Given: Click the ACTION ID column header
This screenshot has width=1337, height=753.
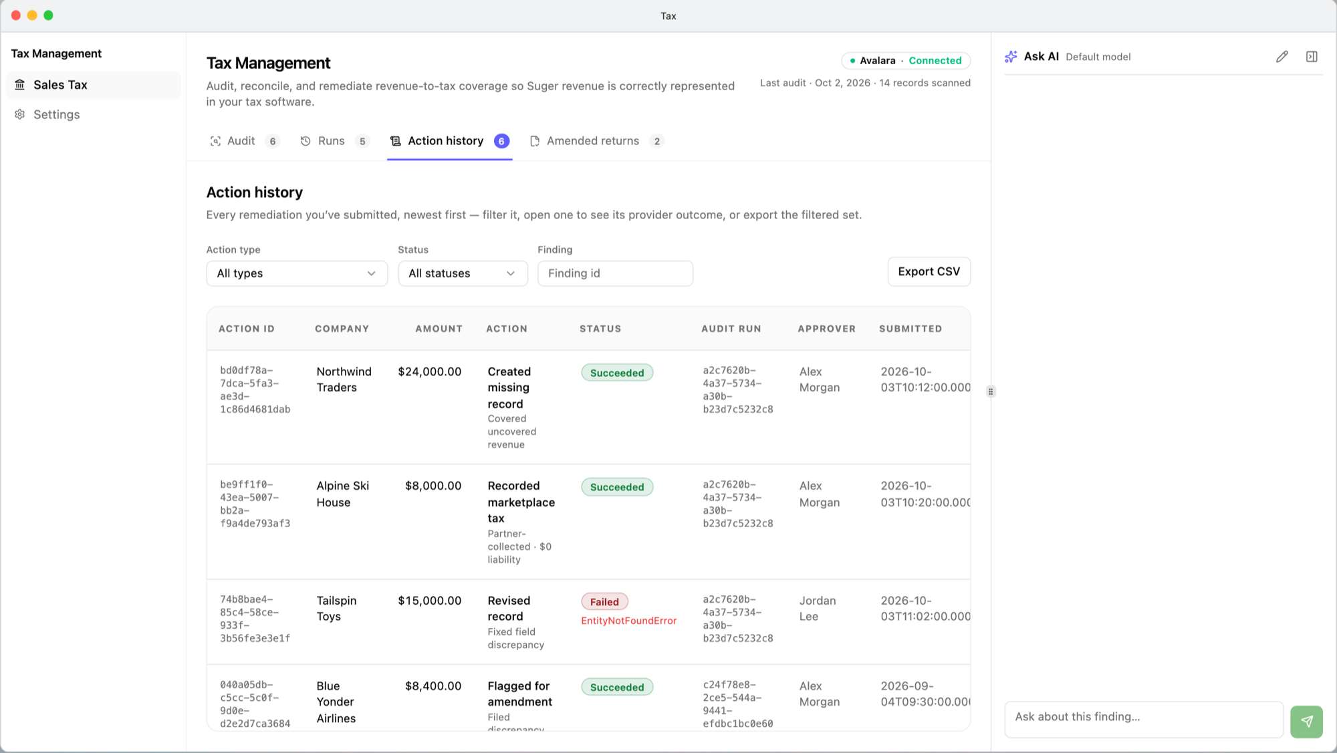Looking at the screenshot, I should tap(246, 329).
